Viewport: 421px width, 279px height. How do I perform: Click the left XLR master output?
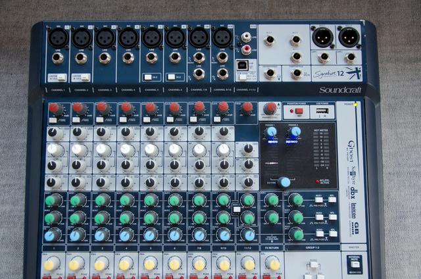(322, 38)
